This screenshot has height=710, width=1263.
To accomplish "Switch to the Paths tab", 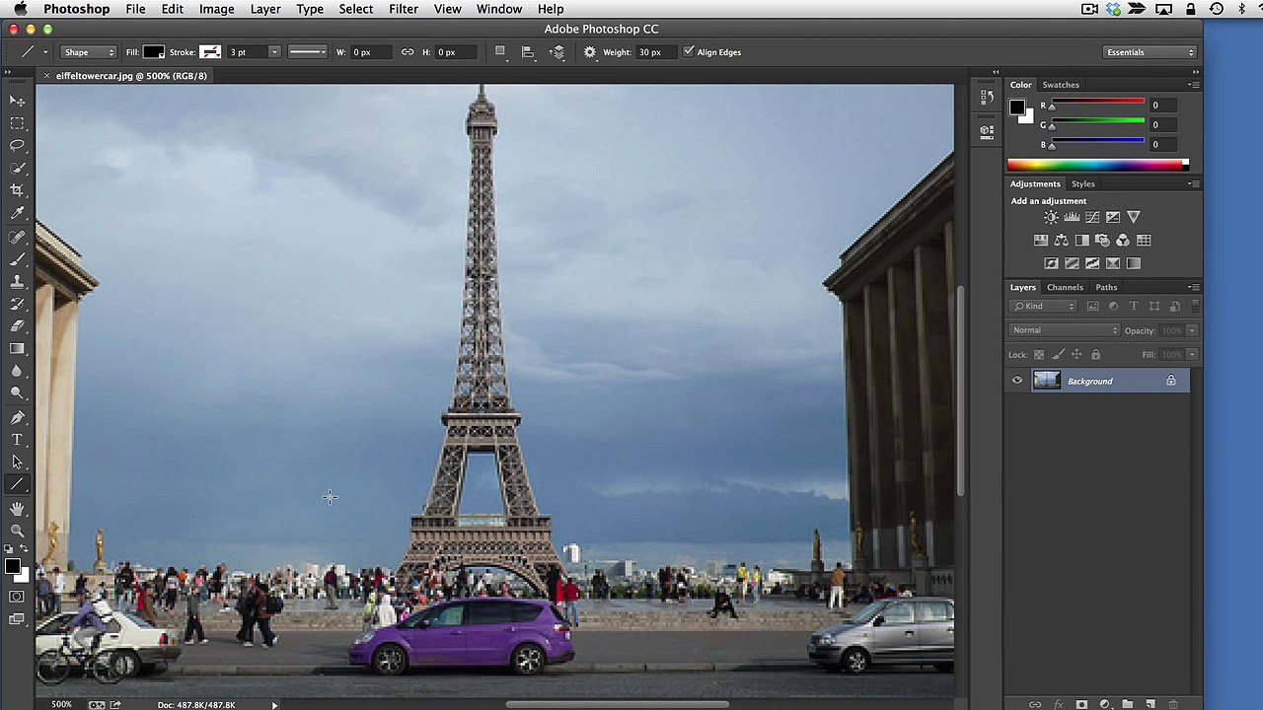I will 1106,287.
